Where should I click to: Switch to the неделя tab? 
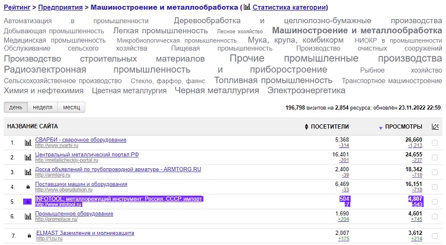[43, 107]
